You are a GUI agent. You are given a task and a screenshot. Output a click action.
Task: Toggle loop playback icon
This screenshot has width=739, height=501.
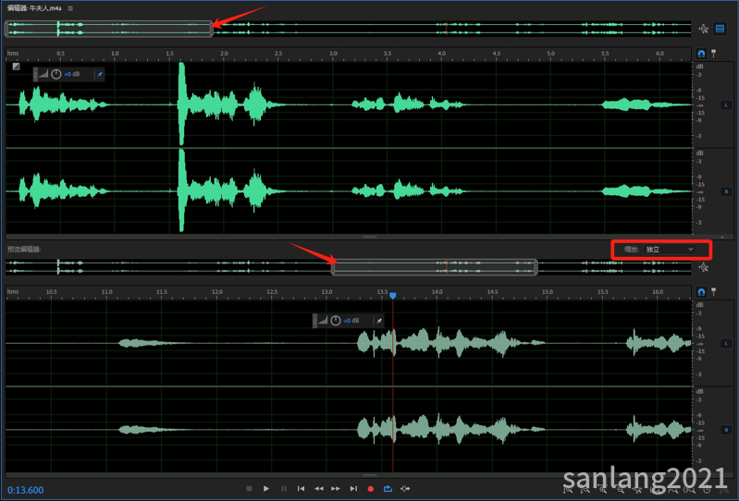(x=388, y=488)
